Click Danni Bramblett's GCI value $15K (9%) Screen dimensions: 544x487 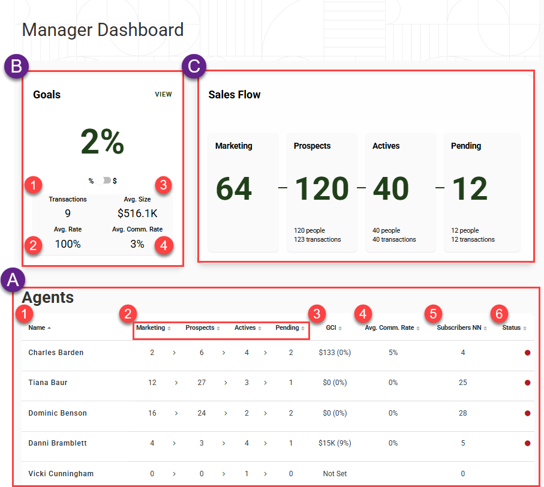click(x=335, y=443)
